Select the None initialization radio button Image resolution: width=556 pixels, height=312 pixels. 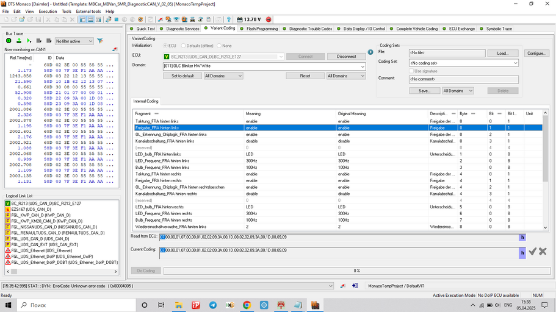coord(219,46)
